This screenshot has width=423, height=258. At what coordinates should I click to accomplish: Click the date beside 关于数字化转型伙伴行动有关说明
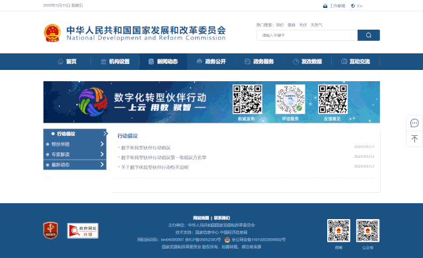(x=364, y=166)
